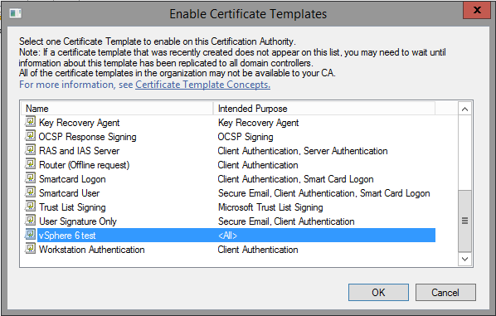Click the Key Recovery Agent certificate icon
496x316 pixels.
30,122
